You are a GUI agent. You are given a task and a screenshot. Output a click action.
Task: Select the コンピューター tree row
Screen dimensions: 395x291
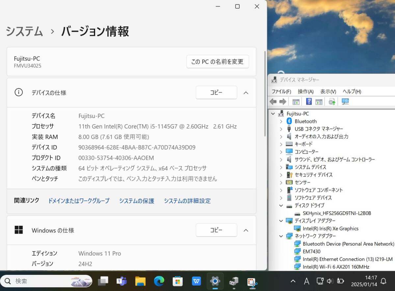(x=306, y=152)
